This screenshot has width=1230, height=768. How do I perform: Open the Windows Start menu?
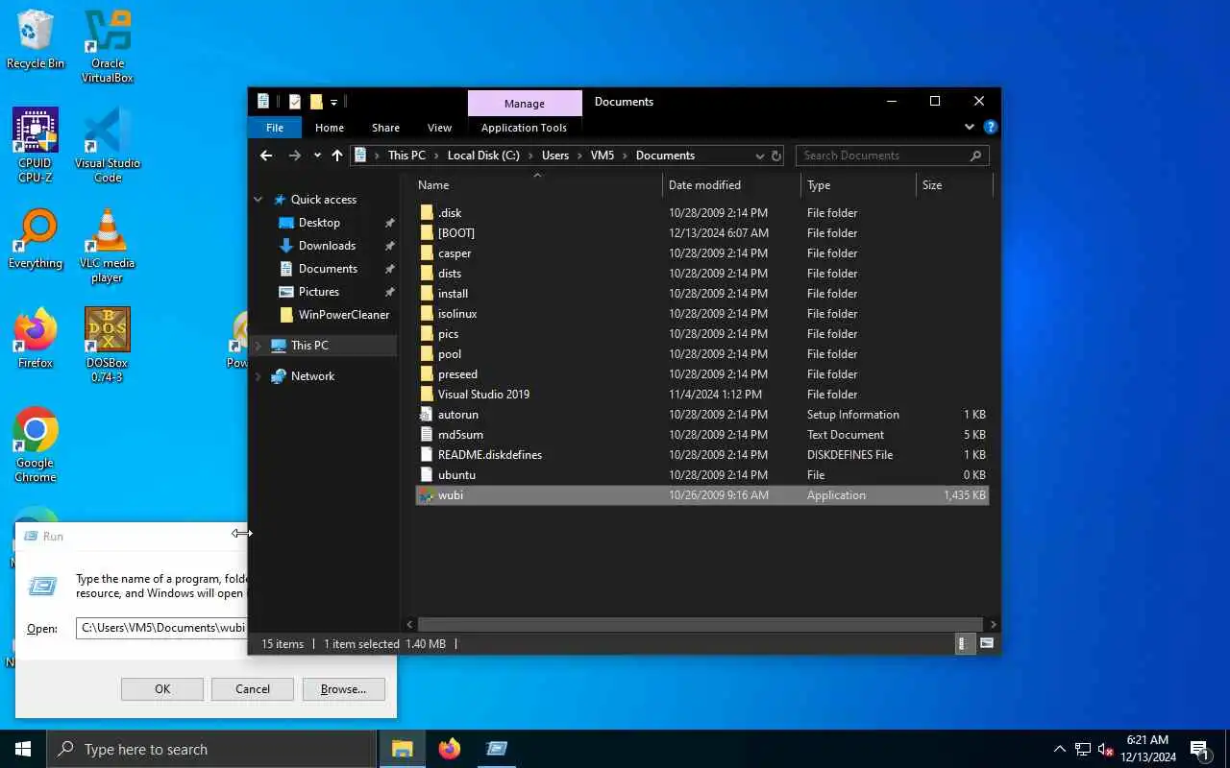(23, 749)
